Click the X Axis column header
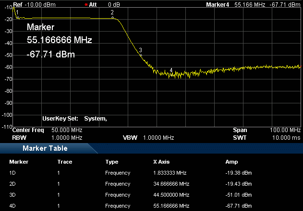 161,162
